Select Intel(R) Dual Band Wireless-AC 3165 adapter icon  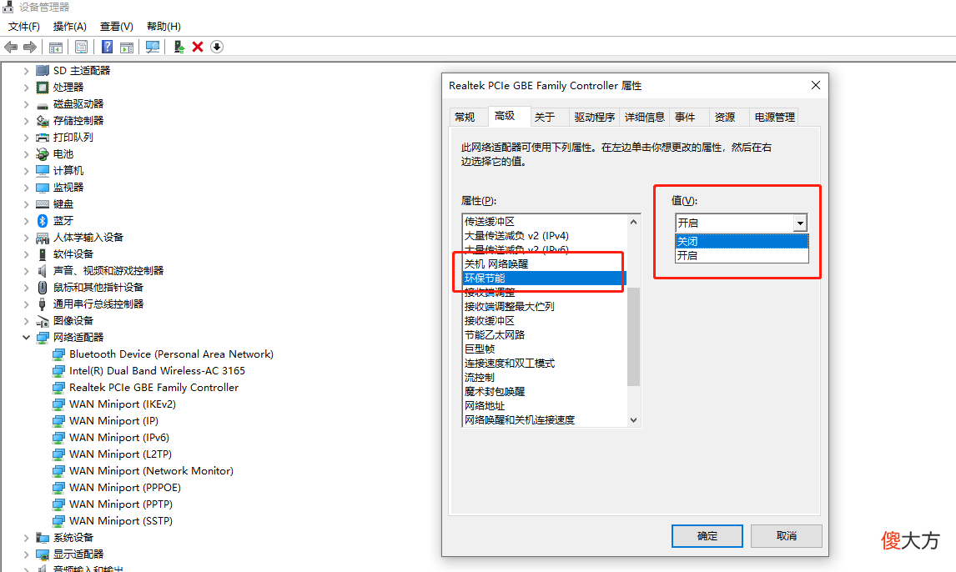coord(58,371)
